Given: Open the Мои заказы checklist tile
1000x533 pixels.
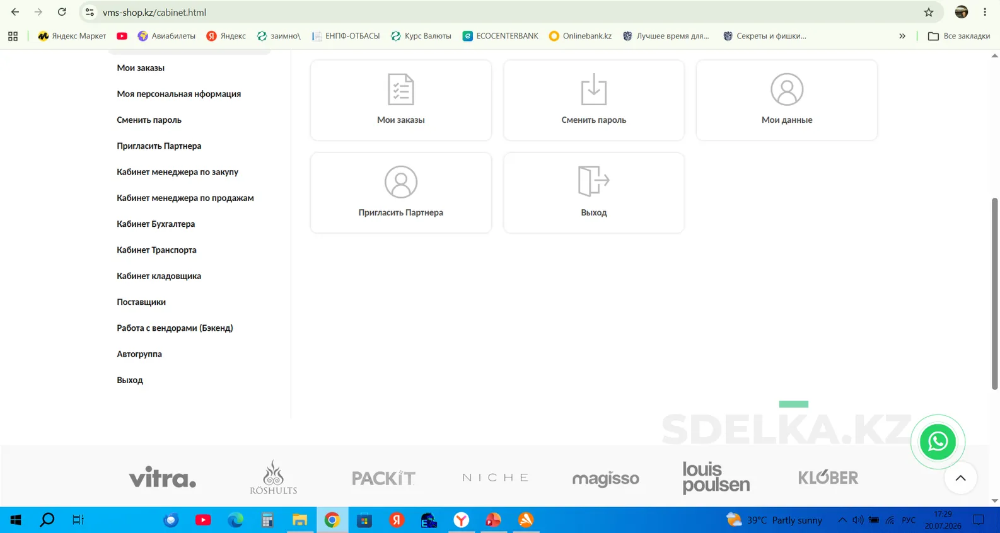Looking at the screenshot, I should coord(400,100).
